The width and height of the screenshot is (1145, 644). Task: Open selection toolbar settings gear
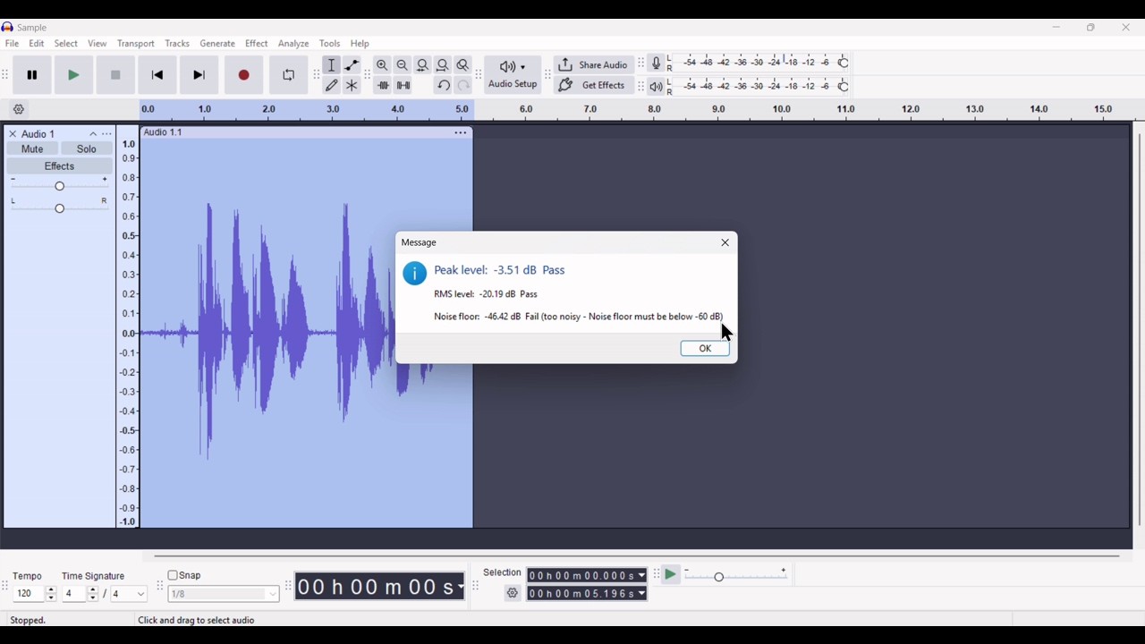click(x=513, y=593)
